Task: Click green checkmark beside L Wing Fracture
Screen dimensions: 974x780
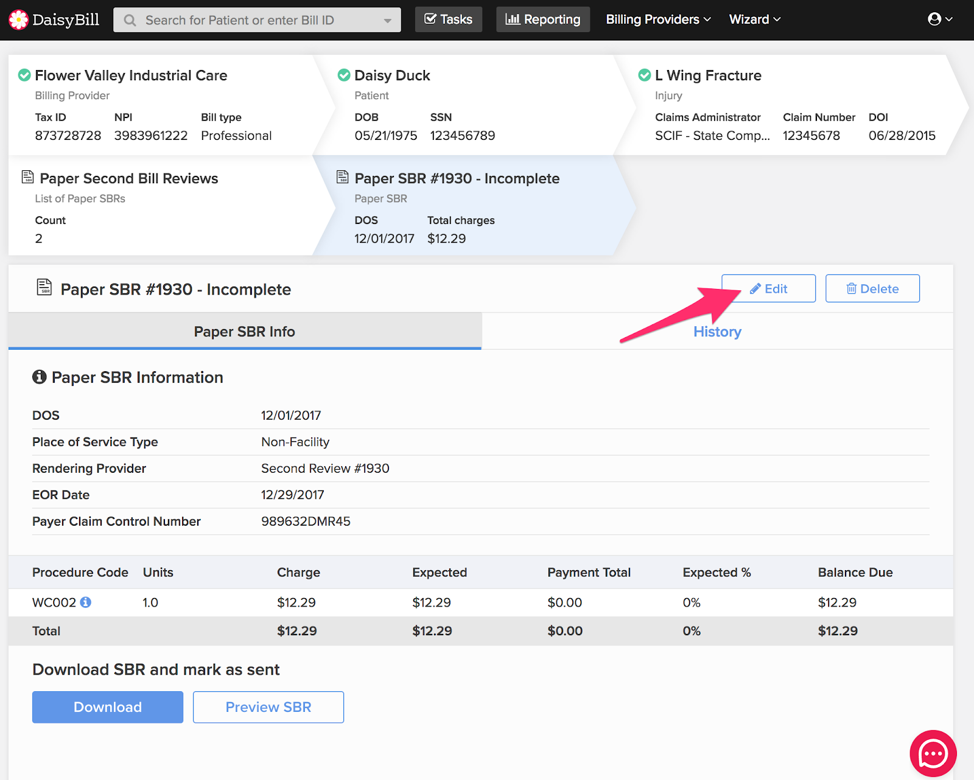Action: (x=645, y=75)
